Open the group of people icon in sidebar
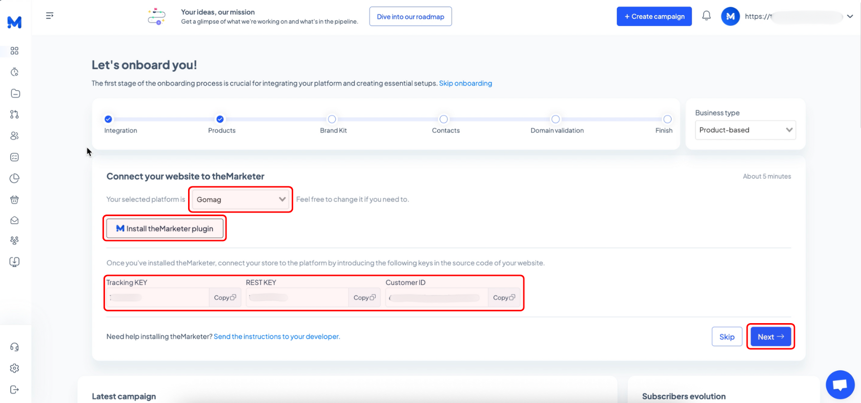This screenshot has width=861, height=403. pyautogui.click(x=14, y=240)
